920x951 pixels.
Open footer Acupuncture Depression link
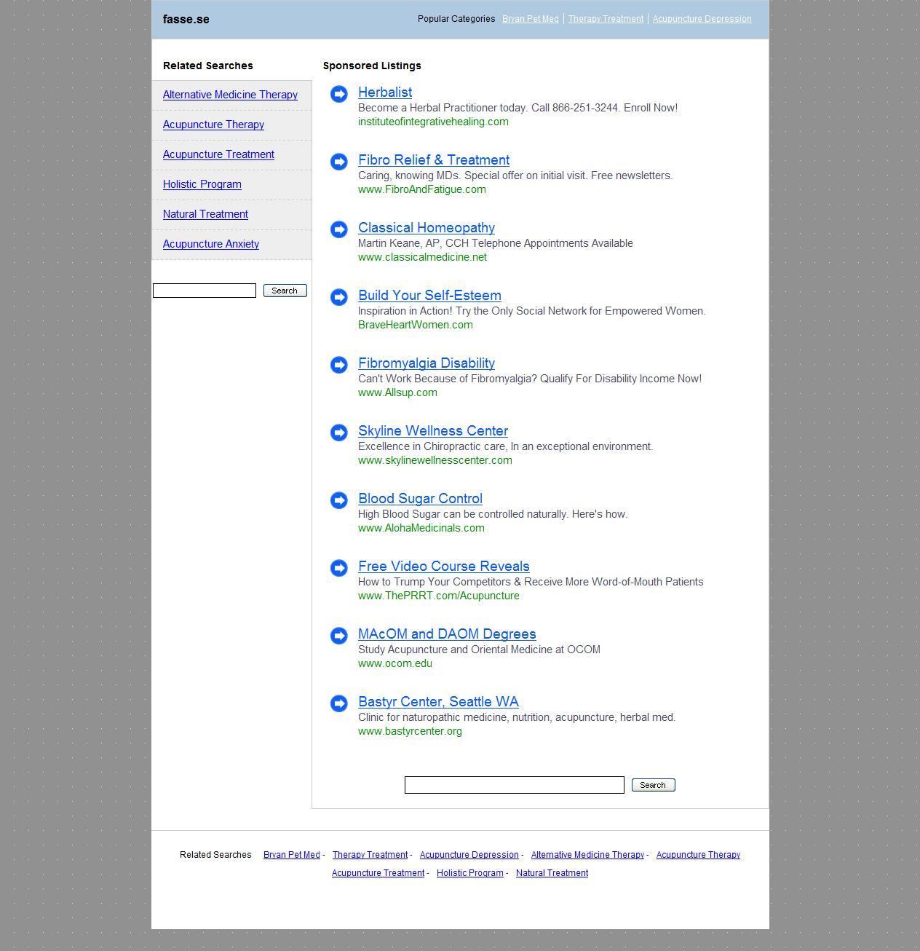pyautogui.click(x=469, y=855)
